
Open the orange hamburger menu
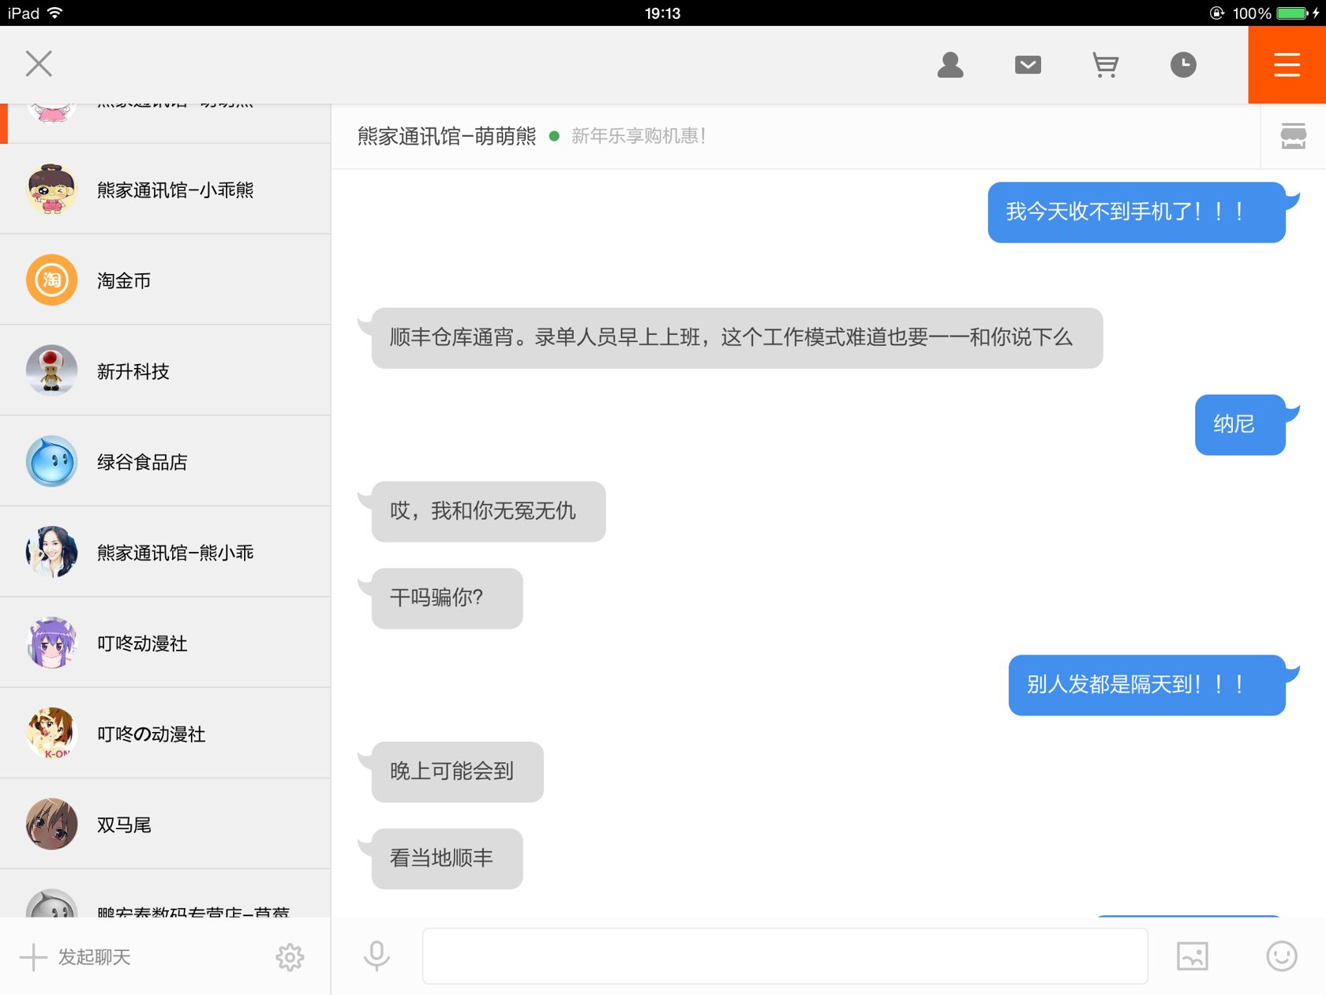[1287, 65]
